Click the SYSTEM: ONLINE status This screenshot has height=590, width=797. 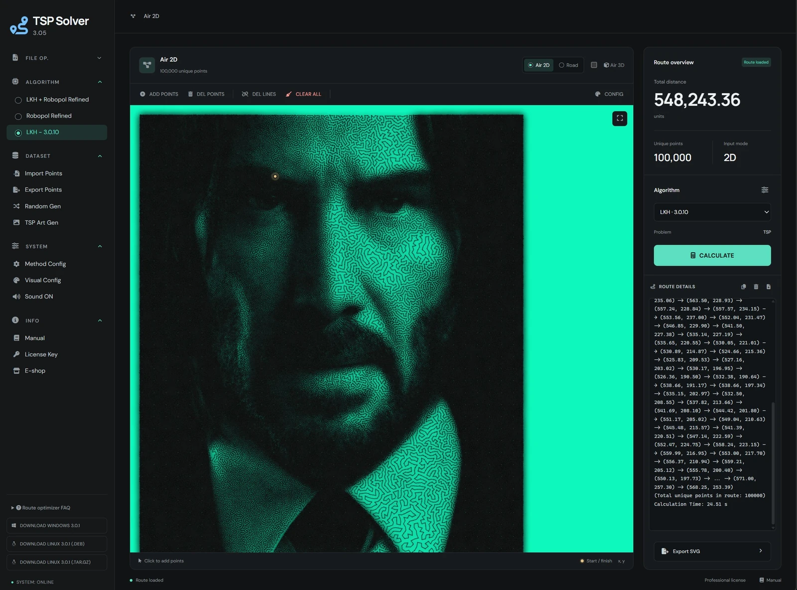click(x=32, y=582)
